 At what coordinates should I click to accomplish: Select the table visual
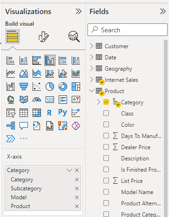[24, 113]
